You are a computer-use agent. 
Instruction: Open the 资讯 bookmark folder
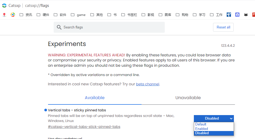[x=26, y=15]
